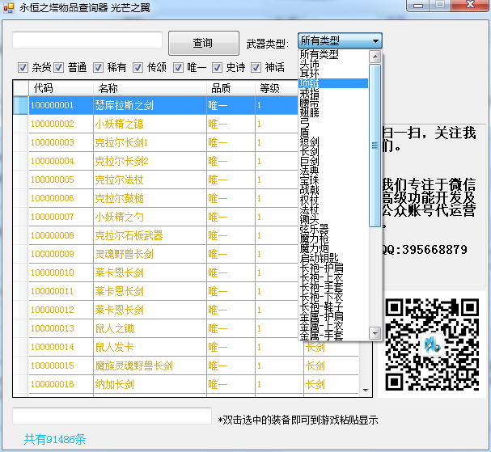This screenshot has width=491, height=452.
Task: Focus the search text box beside 查询
Action: [87, 40]
